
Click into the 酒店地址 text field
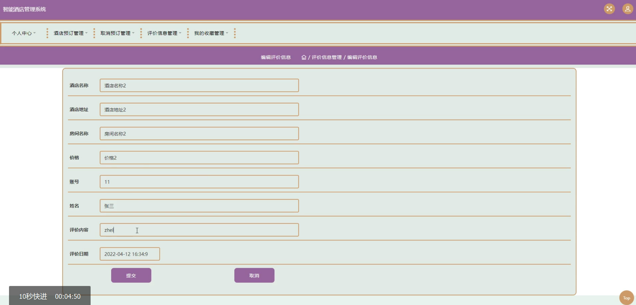[199, 110]
